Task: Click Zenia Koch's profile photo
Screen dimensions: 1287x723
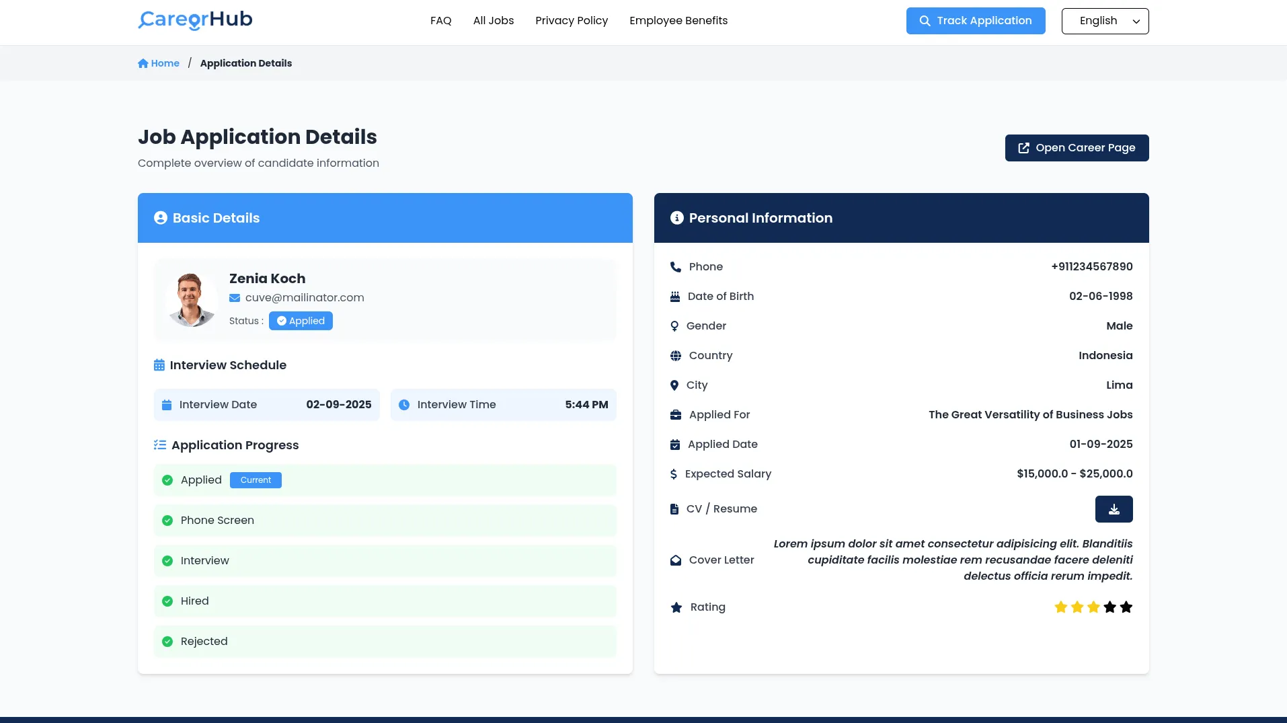Action: tap(192, 299)
